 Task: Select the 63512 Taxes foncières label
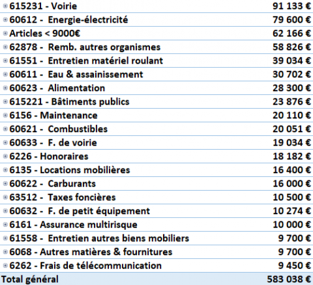[x=63, y=197]
